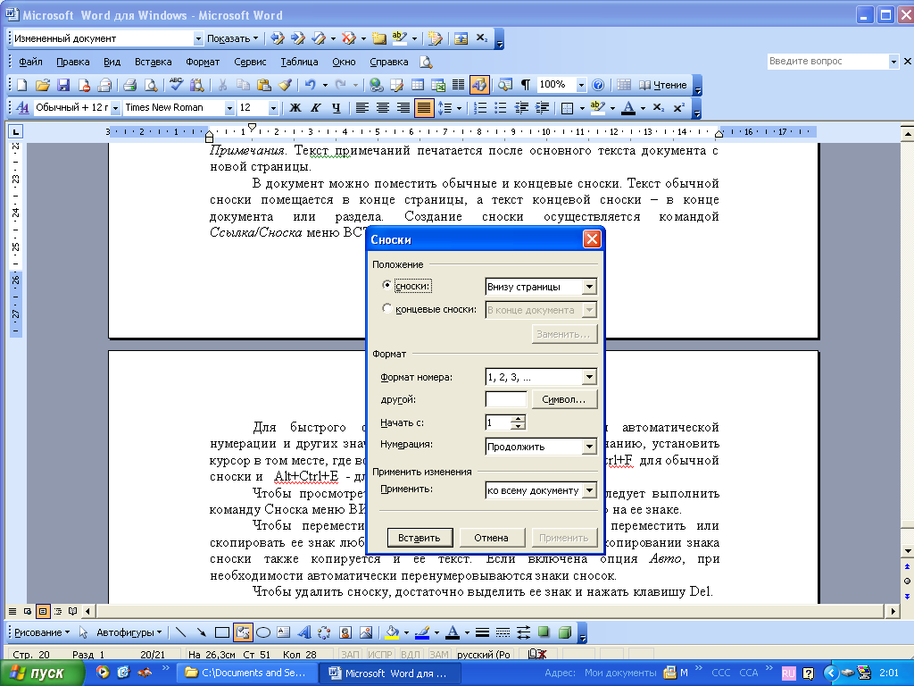Toggle justified text alignment button
Viewport: 914px width, 686px height.
[x=424, y=108]
